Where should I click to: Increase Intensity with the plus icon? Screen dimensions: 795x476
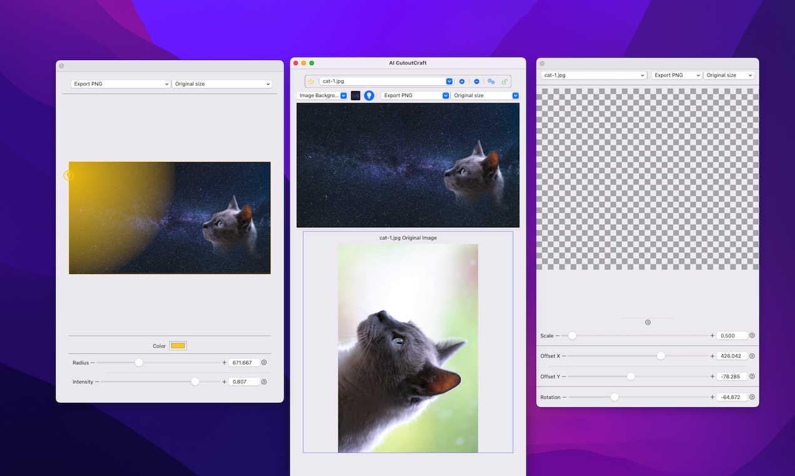224,381
